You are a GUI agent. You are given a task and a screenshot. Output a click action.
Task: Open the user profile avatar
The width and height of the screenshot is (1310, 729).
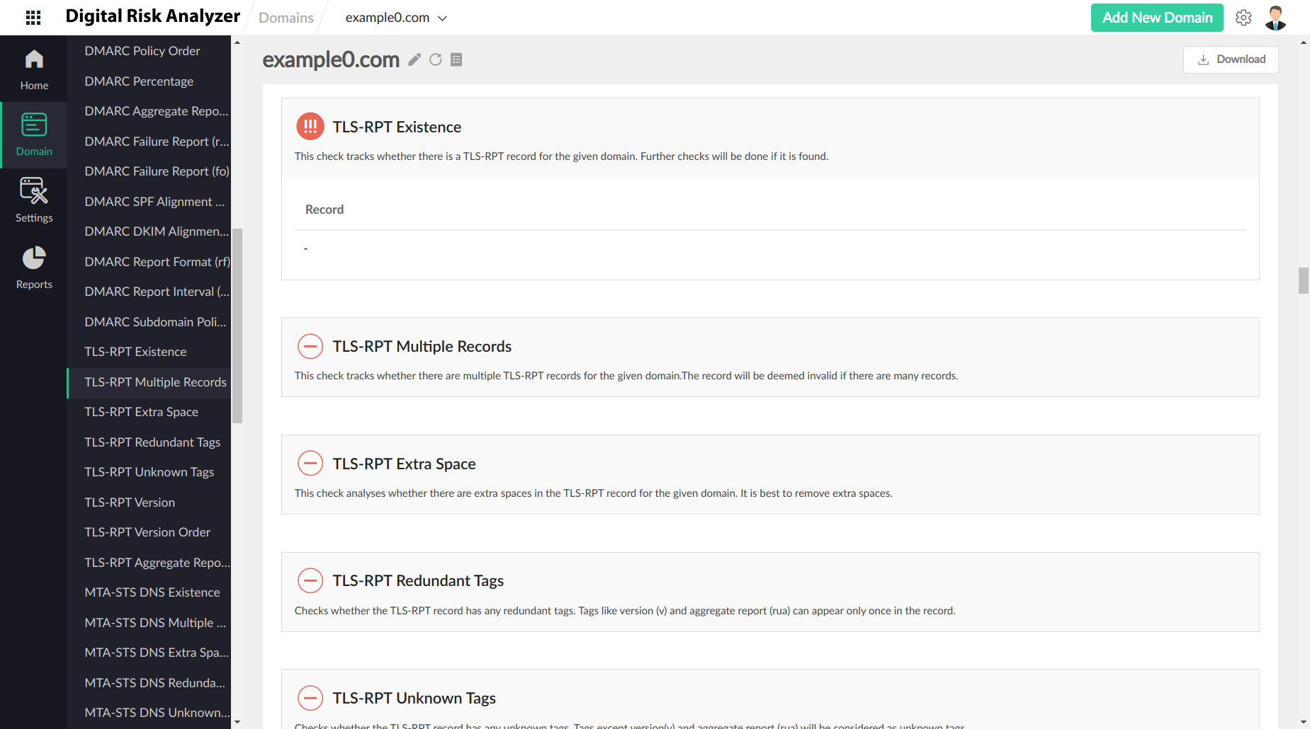[1275, 17]
